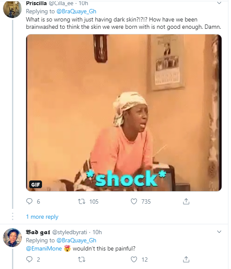
Task: Retweet Bad gal's tweet
Action: (81, 259)
